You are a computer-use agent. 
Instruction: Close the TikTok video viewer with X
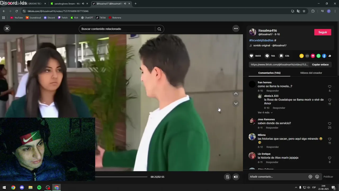click(x=7, y=28)
